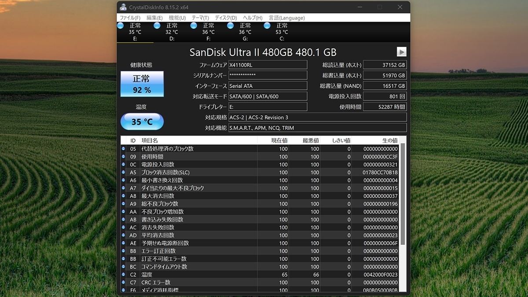Viewport: 528px width, 297px height.
Task: Click the status orb for row 09 使用時間
Action: point(124,157)
